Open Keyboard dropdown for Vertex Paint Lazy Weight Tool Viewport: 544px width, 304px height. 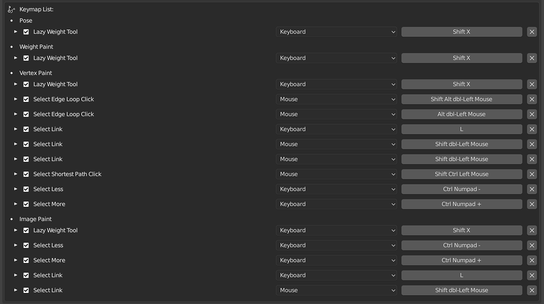(x=336, y=84)
